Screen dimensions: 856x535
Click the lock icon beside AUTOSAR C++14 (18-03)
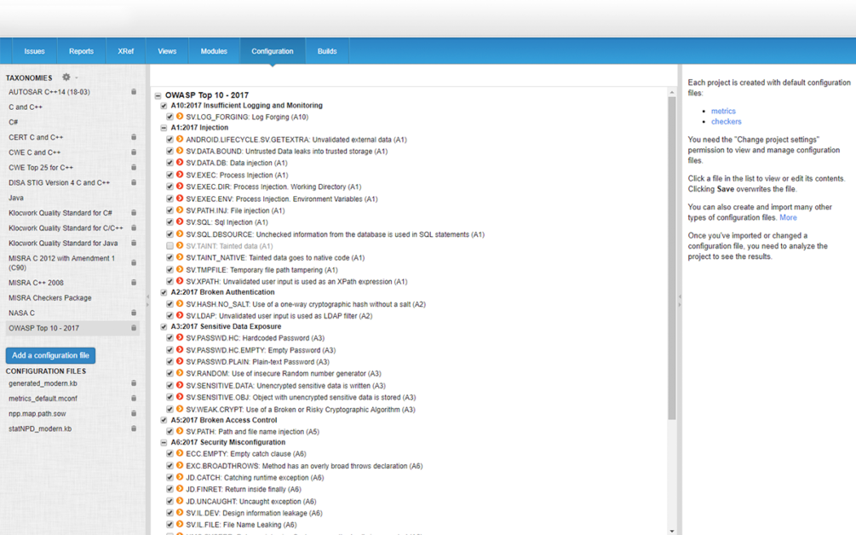click(x=134, y=92)
